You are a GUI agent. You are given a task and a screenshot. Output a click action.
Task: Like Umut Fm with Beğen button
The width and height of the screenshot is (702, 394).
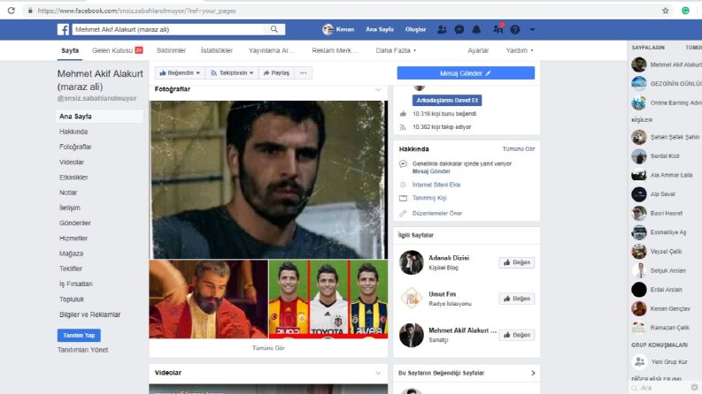517,299
